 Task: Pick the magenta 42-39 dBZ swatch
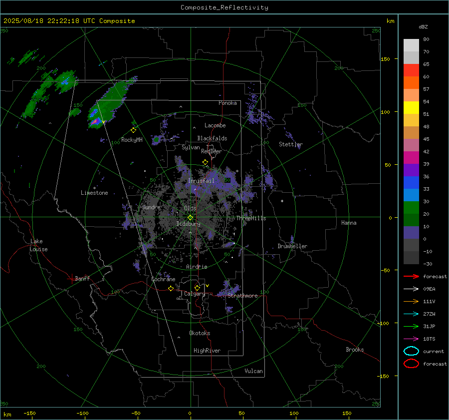(x=411, y=158)
